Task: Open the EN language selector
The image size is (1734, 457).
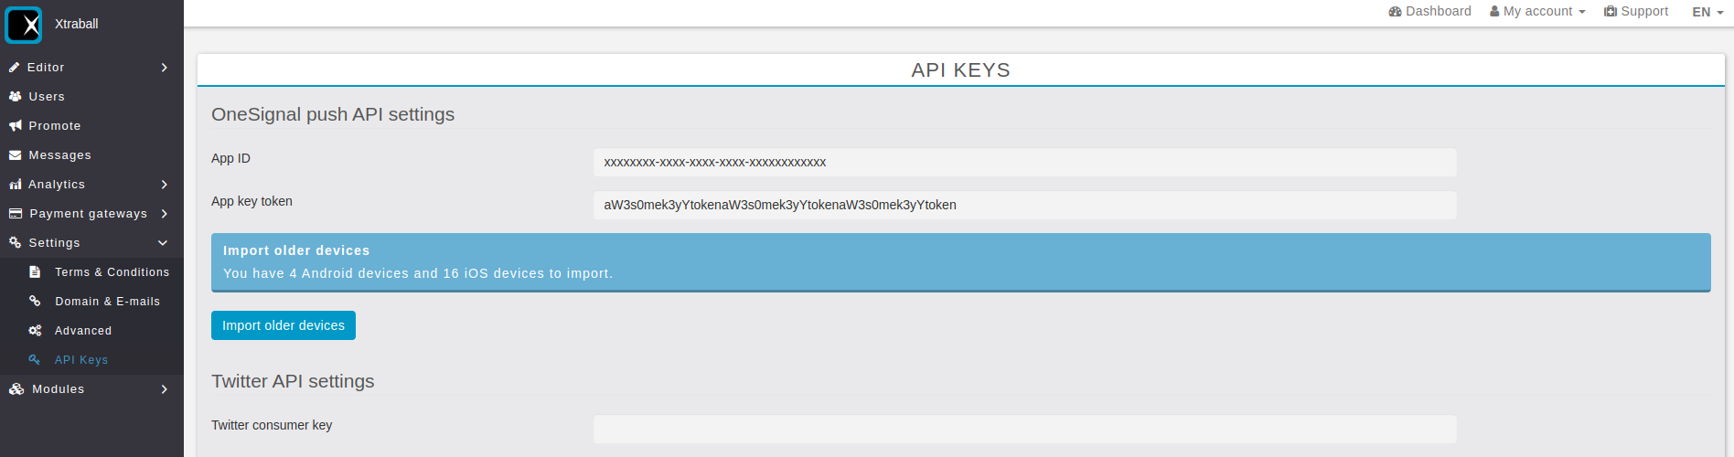Action: pos(1707,13)
